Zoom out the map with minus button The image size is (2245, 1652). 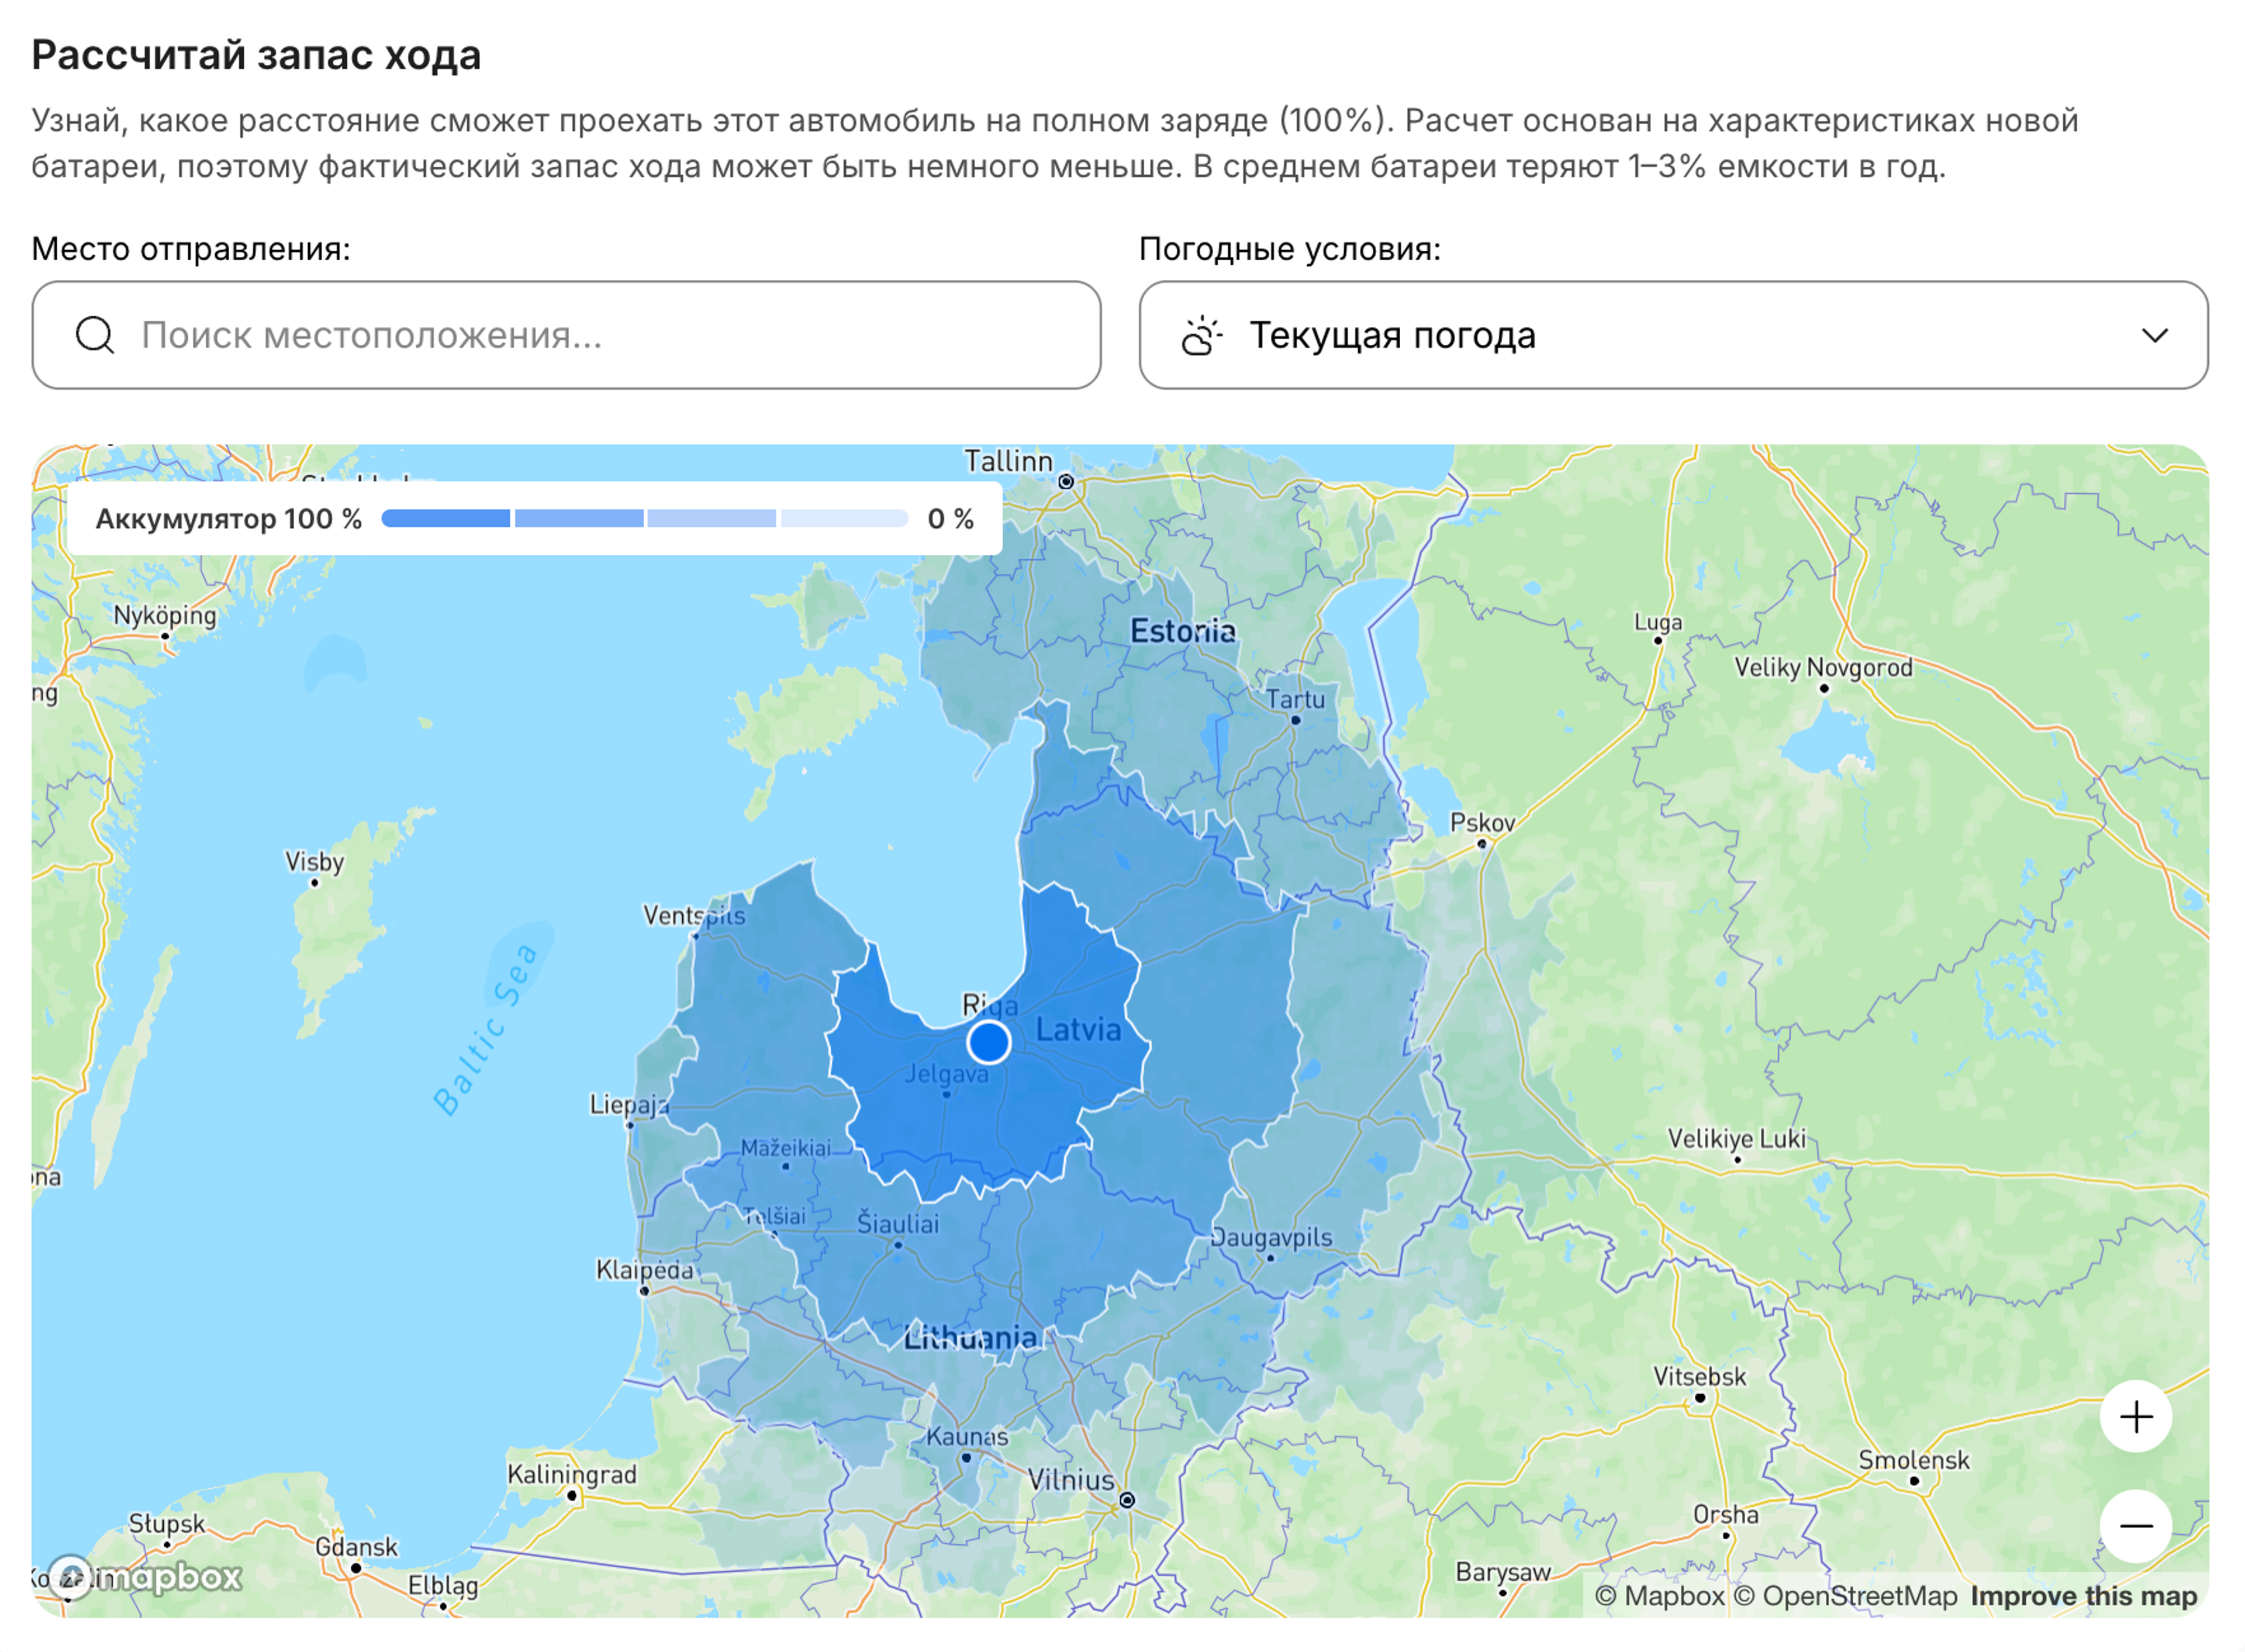pyautogui.click(x=2135, y=1526)
